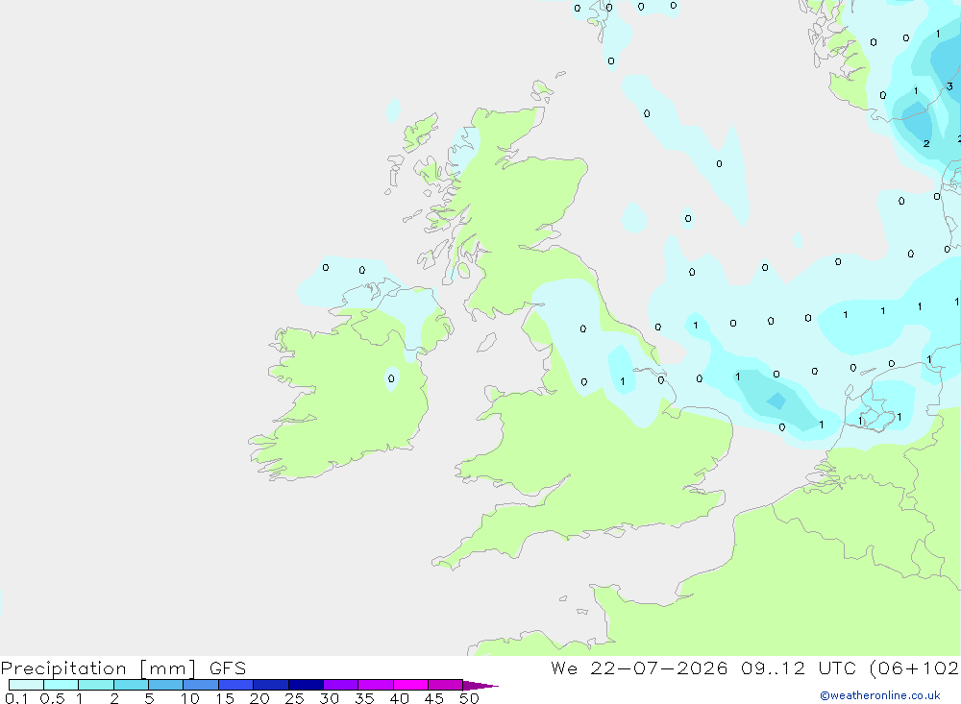Click the 15–20 mm legend color swatch

pos(236,685)
